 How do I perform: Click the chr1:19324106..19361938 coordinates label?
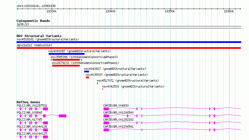pos(36,6)
